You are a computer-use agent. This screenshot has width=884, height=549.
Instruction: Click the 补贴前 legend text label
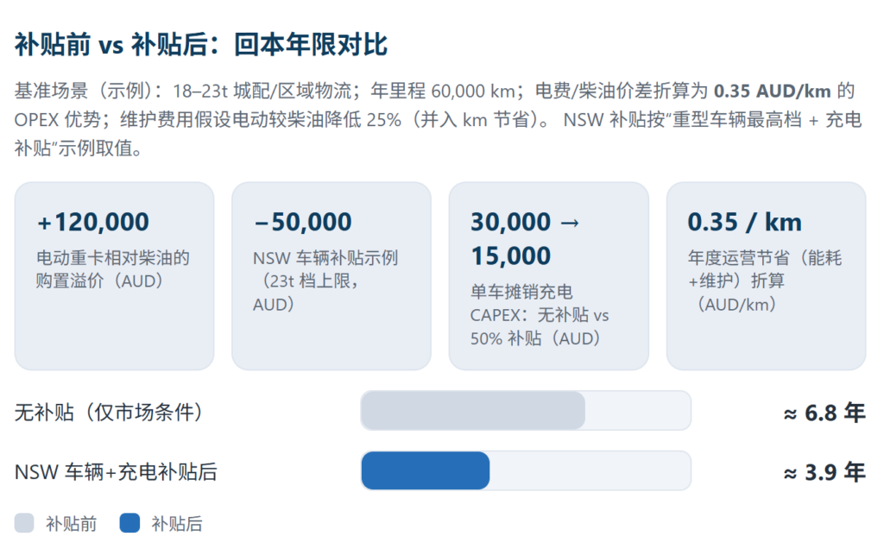pos(71,523)
